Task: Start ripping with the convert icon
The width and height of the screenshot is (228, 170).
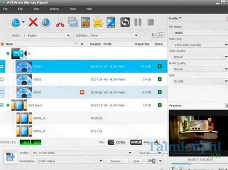Action: (125, 22)
